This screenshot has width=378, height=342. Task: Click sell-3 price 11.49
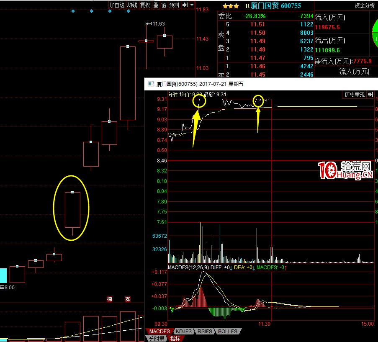257,41
